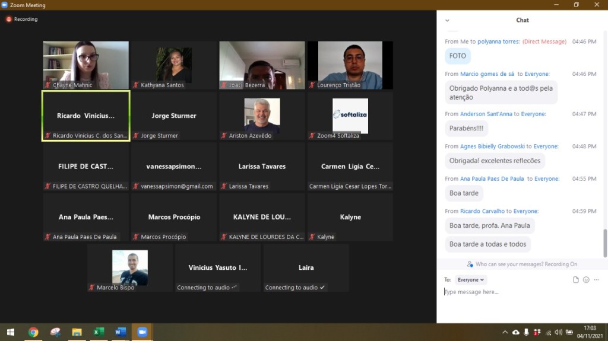The image size is (608, 341).
Task: Click the Zoom icon in the taskbar
Action: [142, 332]
